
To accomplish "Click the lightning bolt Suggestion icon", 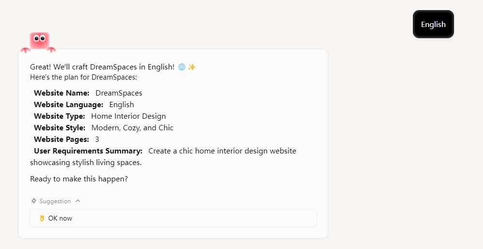I will click(x=33, y=201).
